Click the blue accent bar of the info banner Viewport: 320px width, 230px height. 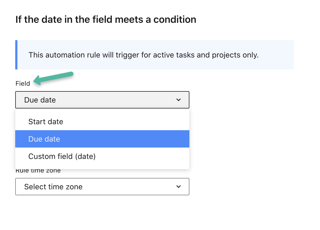16,55
